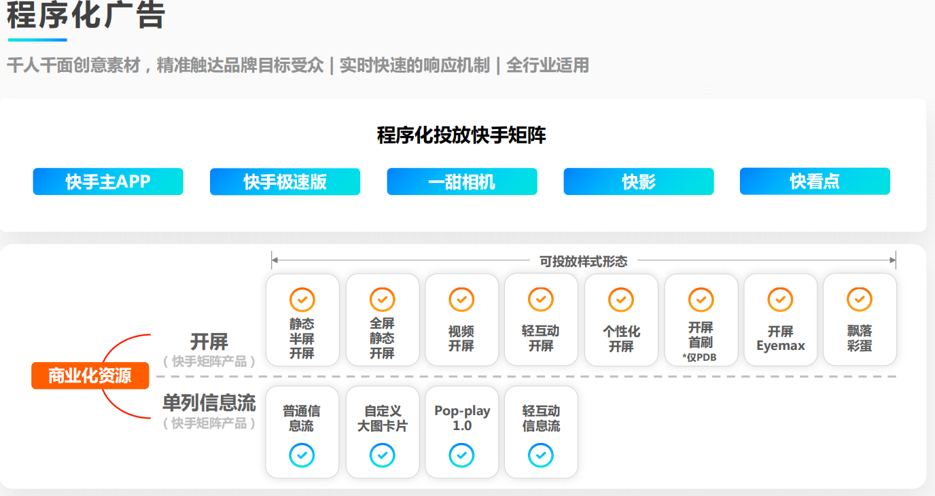Click blue checkmark icon under 自定义大图卡片
Image resolution: width=935 pixels, height=496 pixels.
[383, 455]
